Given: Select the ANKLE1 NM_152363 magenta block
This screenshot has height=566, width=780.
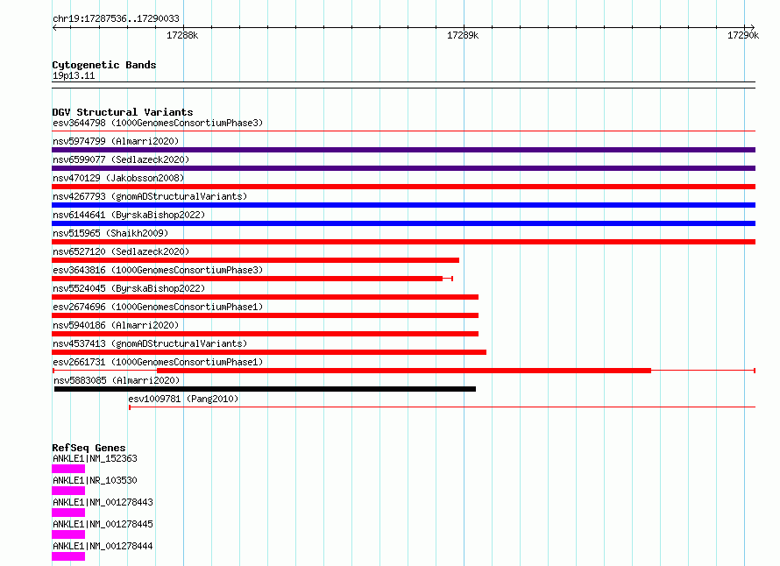Looking at the screenshot, I should 68,469.
